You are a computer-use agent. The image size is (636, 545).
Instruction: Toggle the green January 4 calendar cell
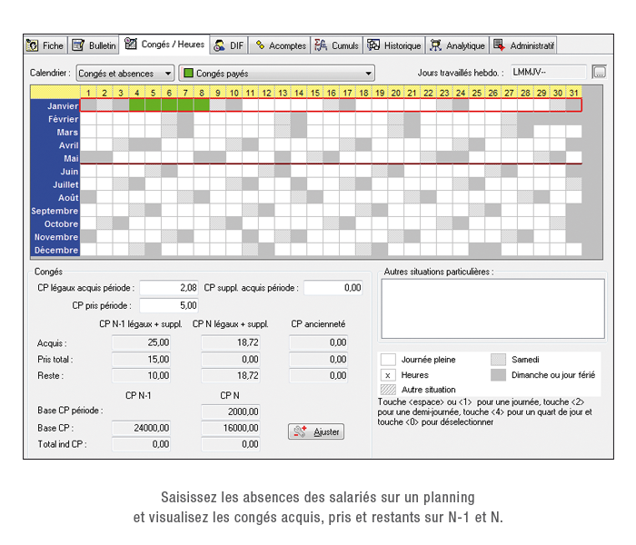[x=136, y=105]
